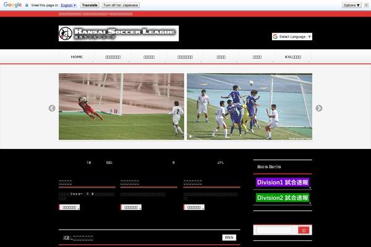
Task: Click the Kansai Soccer League logo banner
Action: click(x=119, y=33)
